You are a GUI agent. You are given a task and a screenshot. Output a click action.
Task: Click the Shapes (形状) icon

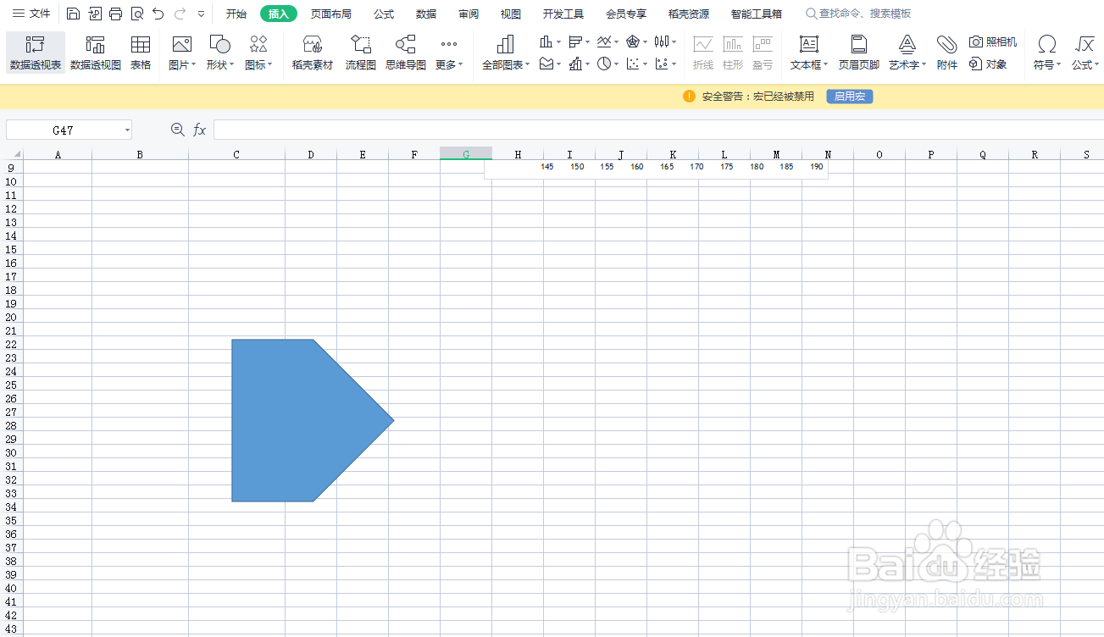219,44
